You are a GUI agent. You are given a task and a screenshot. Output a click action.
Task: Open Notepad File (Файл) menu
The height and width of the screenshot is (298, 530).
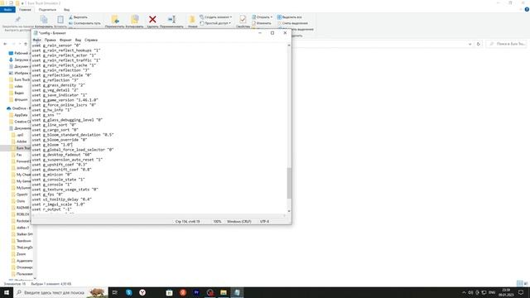[x=36, y=40]
